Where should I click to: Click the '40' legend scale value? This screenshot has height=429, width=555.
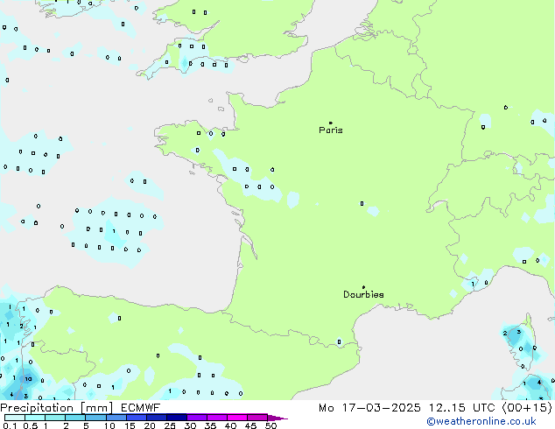point(230,425)
